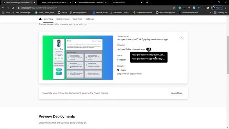Screen dimensions: 229x129
Task: Open next-portfolio-yt-dey-sumit domain in popup
Action: (148, 55)
